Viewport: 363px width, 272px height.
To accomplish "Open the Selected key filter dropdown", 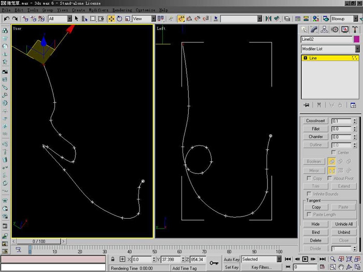I will (x=279, y=259).
